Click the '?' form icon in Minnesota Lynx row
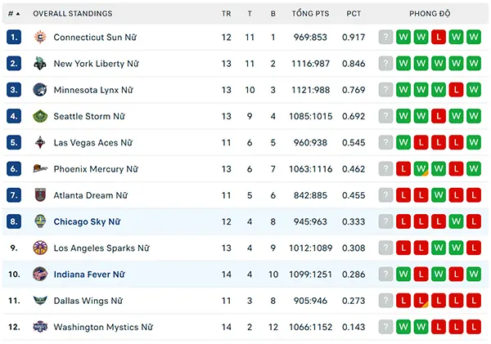 click(385, 90)
